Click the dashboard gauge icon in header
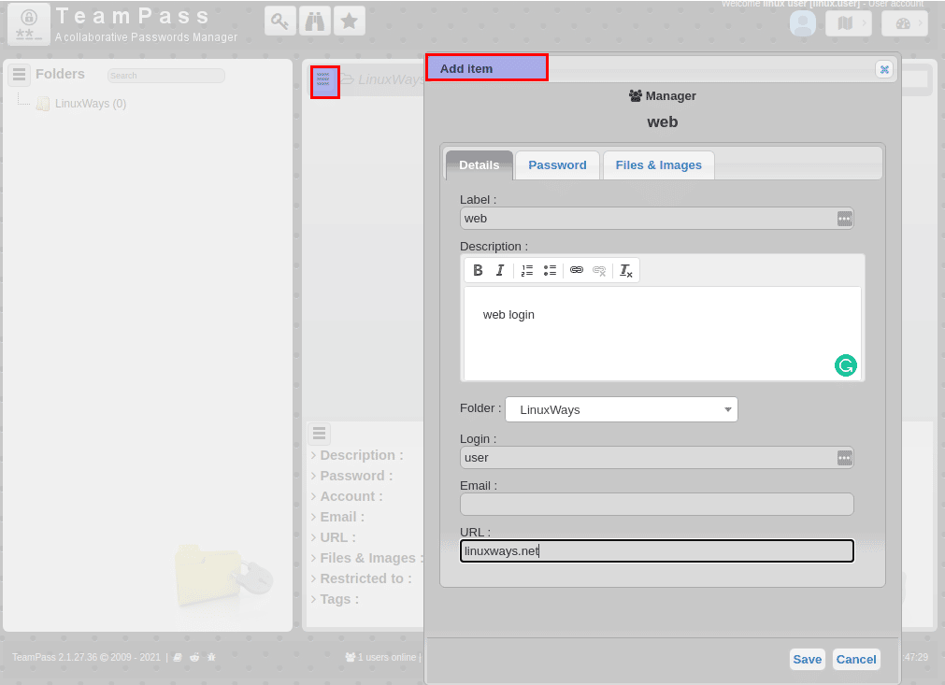The width and height of the screenshot is (945, 685). 905,23
